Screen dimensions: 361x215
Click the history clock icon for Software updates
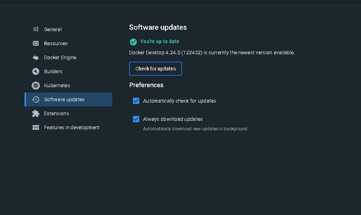pyautogui.click(x=36, y=99)
